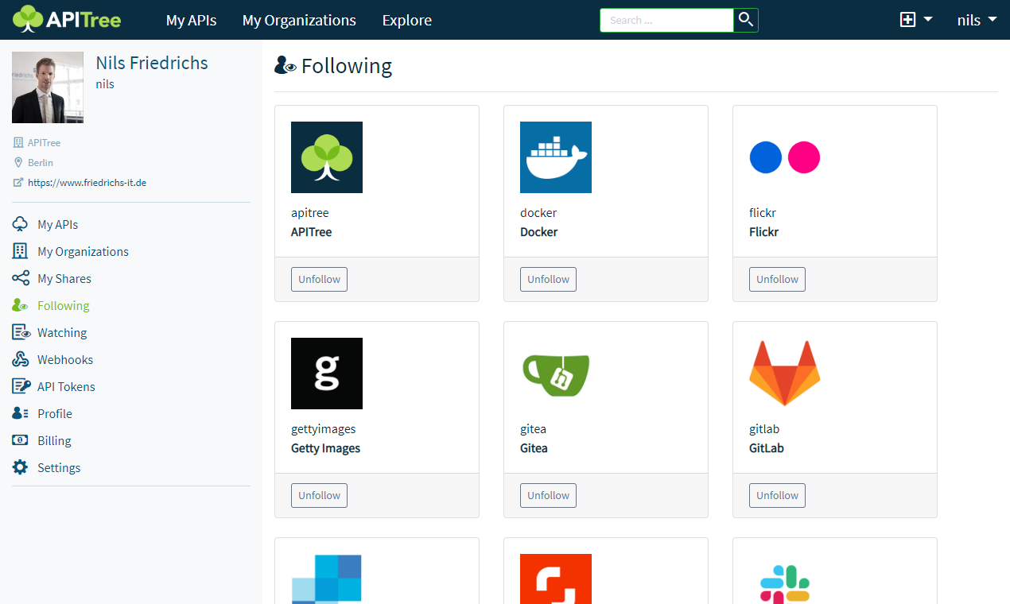Unfollow GitLab
The width and height of the screenshot is (1010, 604).
tap(777, 495)
